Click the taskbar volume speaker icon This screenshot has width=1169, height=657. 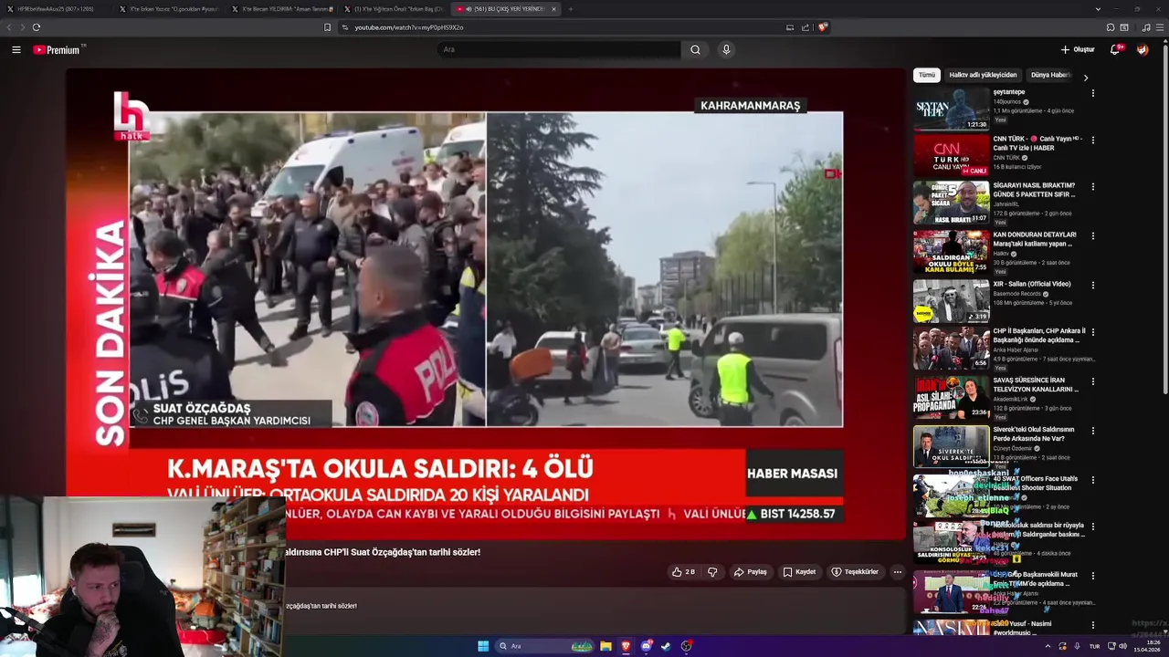point(1122,646)
